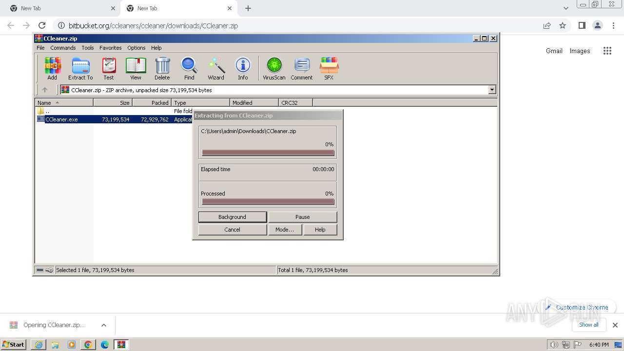Image resolution: width=624 pixels, height=351 pixels.
Task: Sort by the Name column header
Action: (64, 102)
